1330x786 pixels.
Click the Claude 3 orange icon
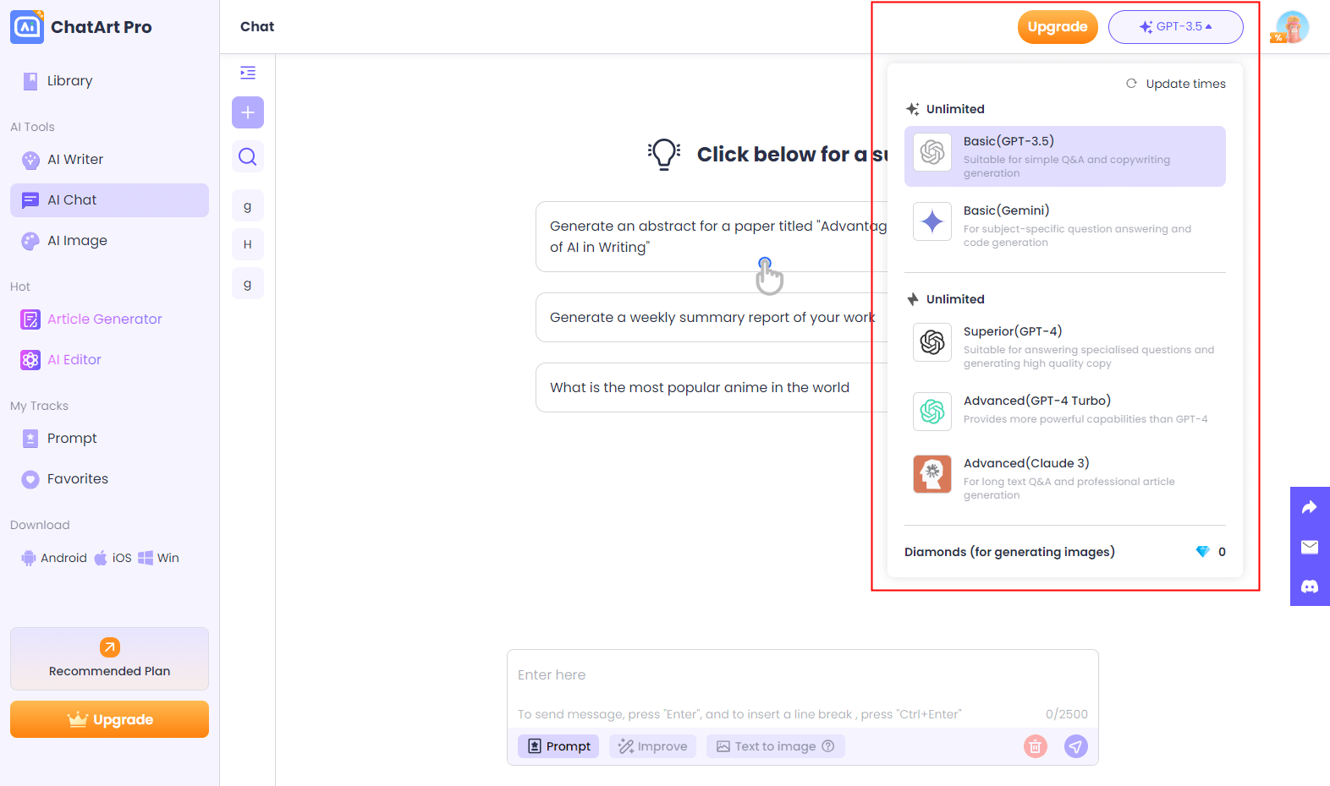click(x=932, y=474)
